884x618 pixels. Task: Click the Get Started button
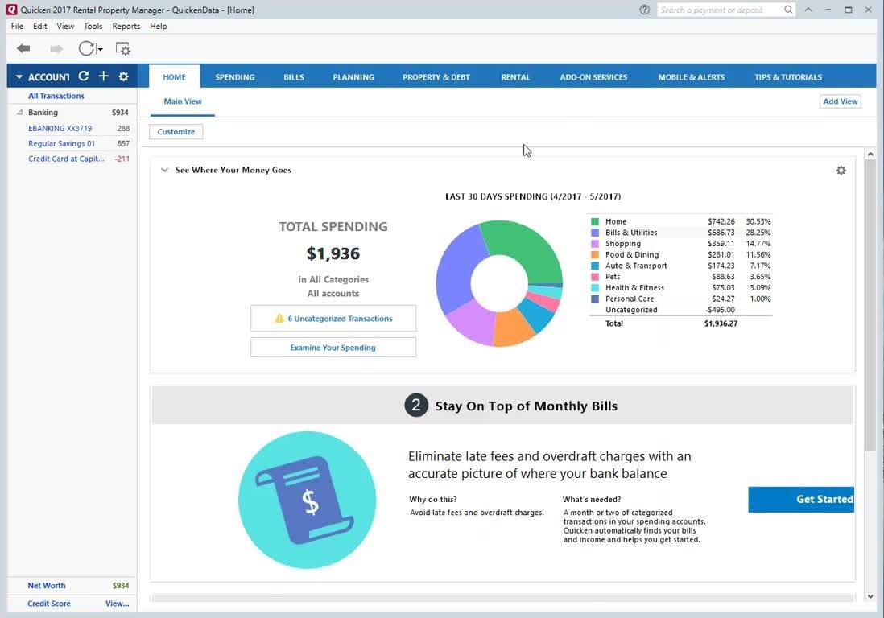point(801,499)
